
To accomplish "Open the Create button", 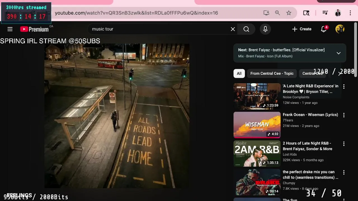I will (302, 29).
